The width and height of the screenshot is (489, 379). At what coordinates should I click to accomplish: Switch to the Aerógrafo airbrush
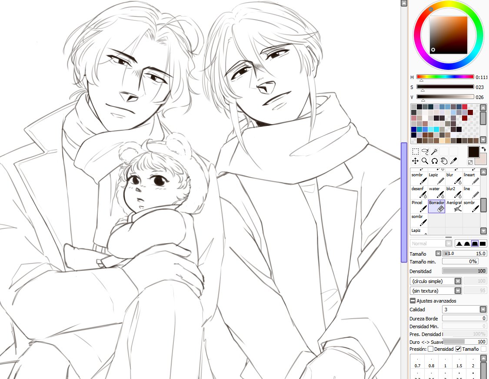pyautogui.click(x=455, y=206)
